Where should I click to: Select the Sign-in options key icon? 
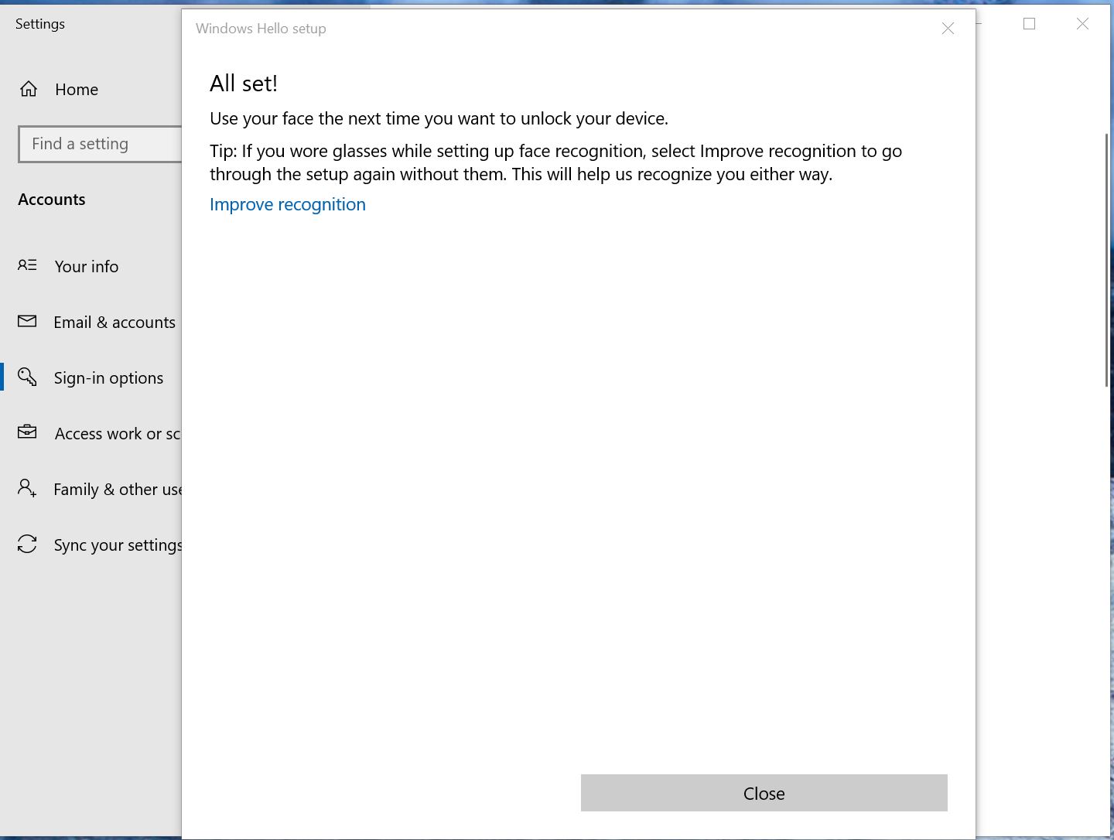pyautogui.click(x=28, y=377)
